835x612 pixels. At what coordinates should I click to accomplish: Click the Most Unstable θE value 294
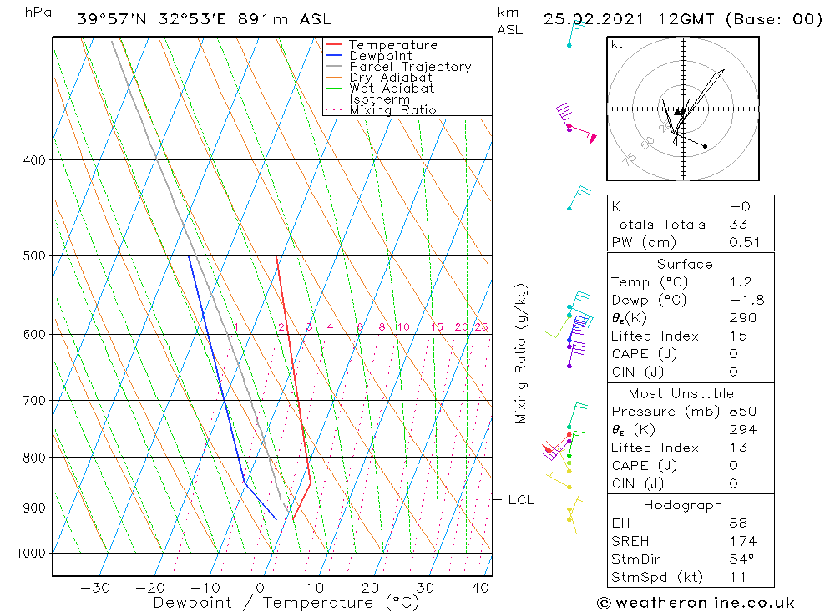[x=743, y=430]
